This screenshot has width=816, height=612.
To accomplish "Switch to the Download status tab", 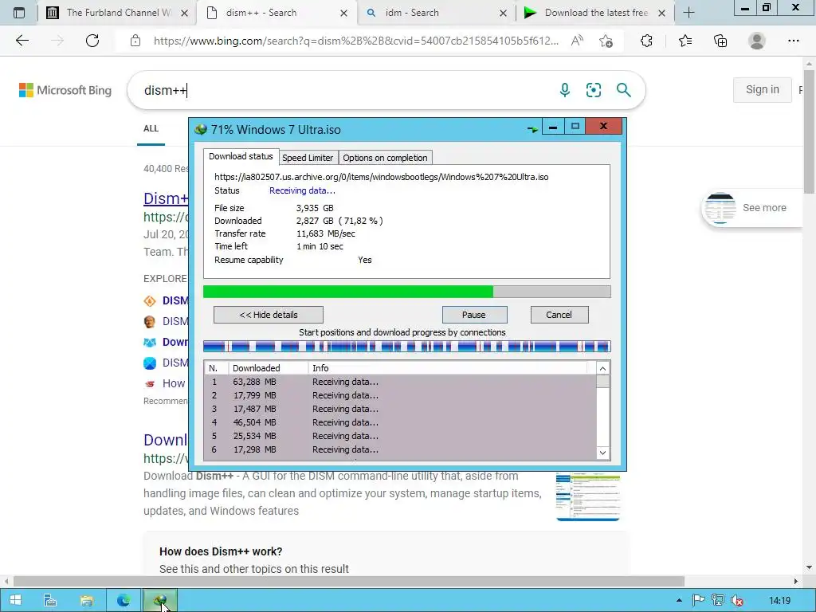I will 241,156.
